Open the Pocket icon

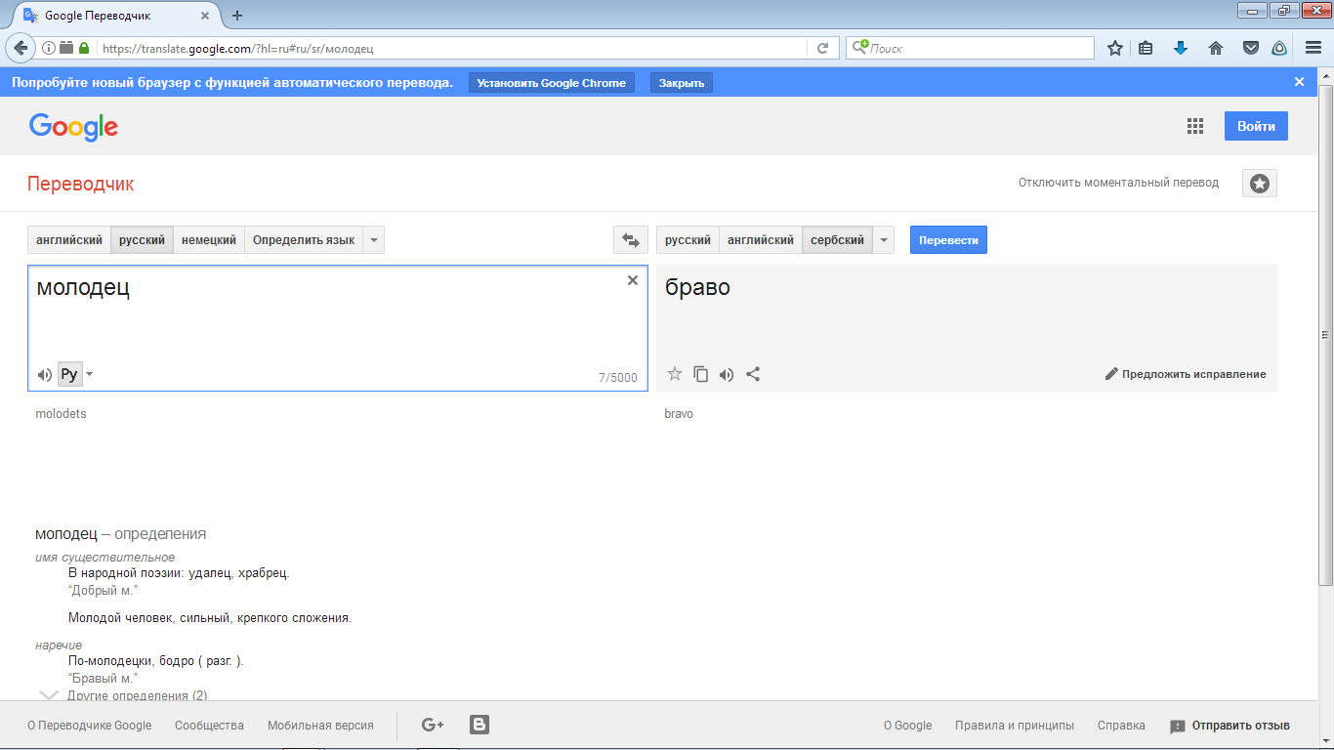click(1250, 48)
